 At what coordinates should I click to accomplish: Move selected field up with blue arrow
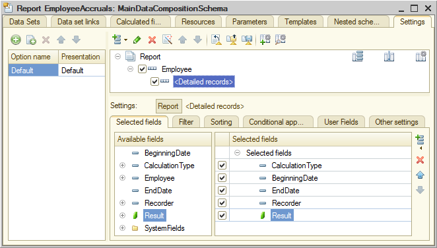click(x=420, y=175)
